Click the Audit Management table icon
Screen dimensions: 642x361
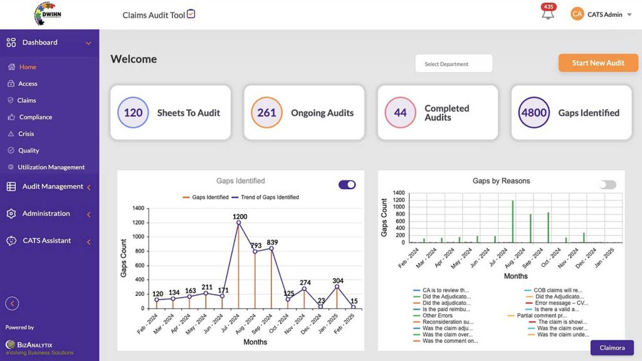tap(11, 187)
